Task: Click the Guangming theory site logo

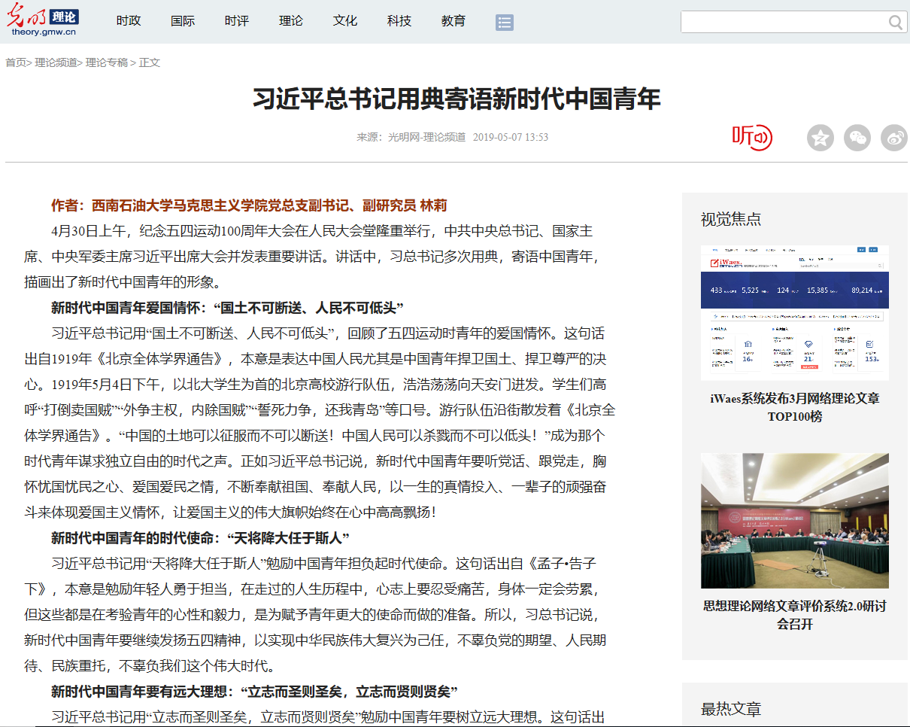Action: click(44, 21)
